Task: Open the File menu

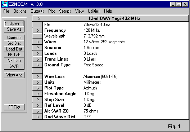Action: (x=6, y=11)
